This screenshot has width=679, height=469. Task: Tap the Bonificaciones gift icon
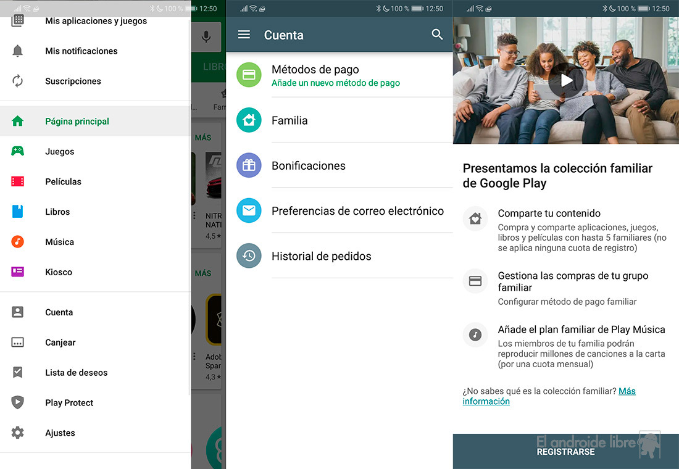(x=249, y=165)
